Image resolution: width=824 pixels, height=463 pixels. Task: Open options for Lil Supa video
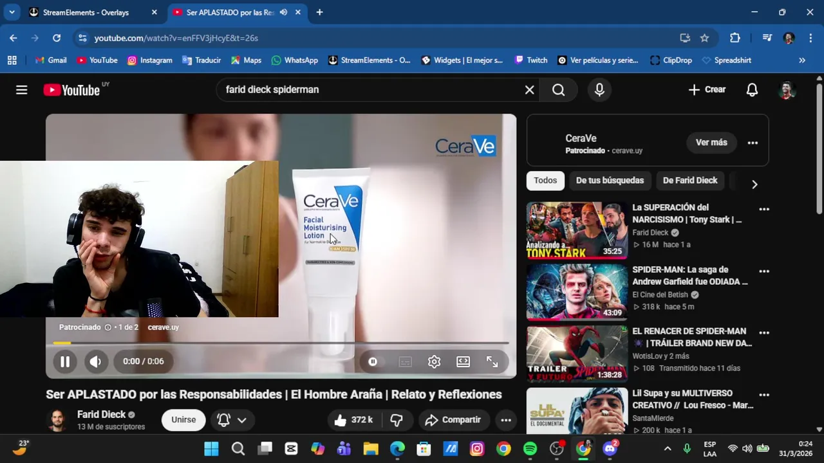(764, 394)
